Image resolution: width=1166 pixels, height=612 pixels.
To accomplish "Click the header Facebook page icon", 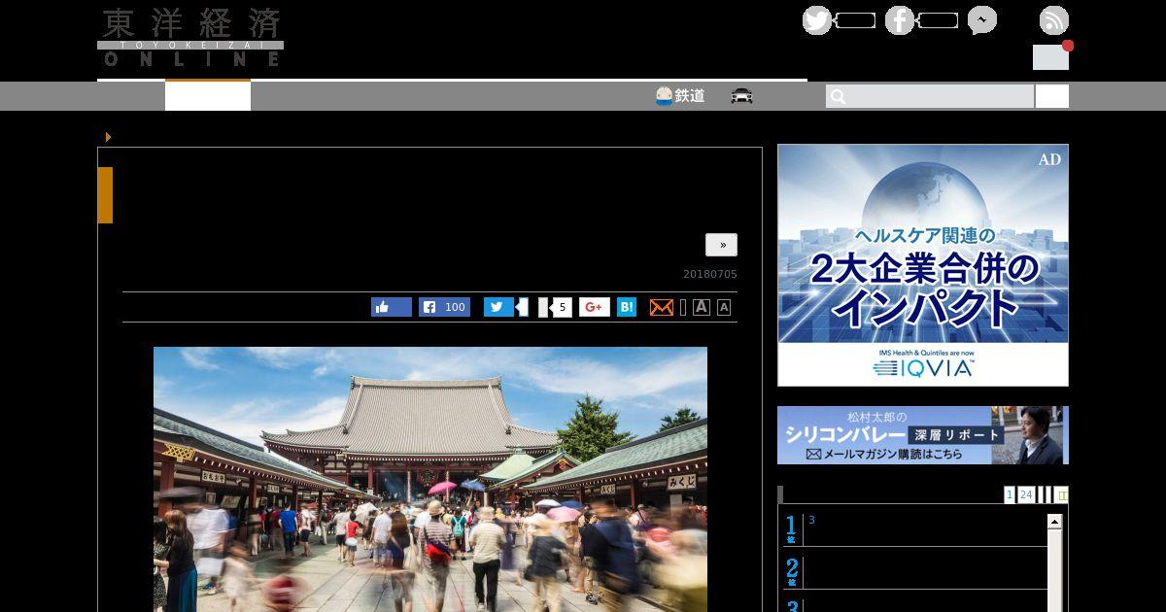I will 900,20.
